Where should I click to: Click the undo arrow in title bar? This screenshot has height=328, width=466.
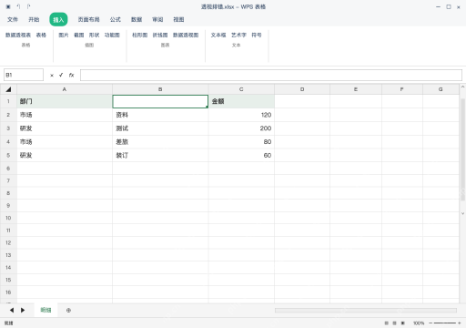point(18,6)
